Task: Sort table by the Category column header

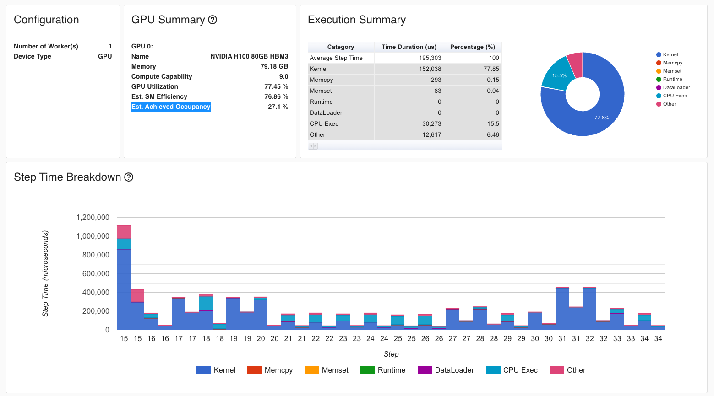Action: (341, 47)
